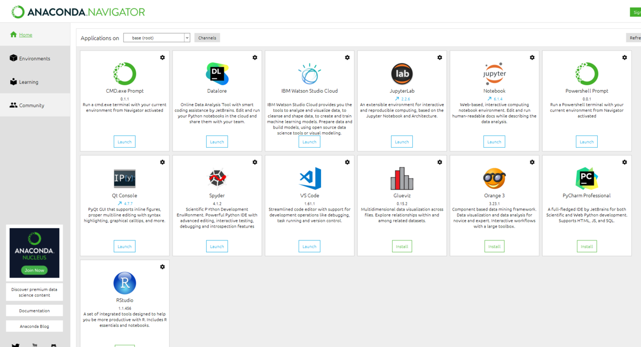
Task: Click the Discover premium data science content text
Action: (34, 292)
